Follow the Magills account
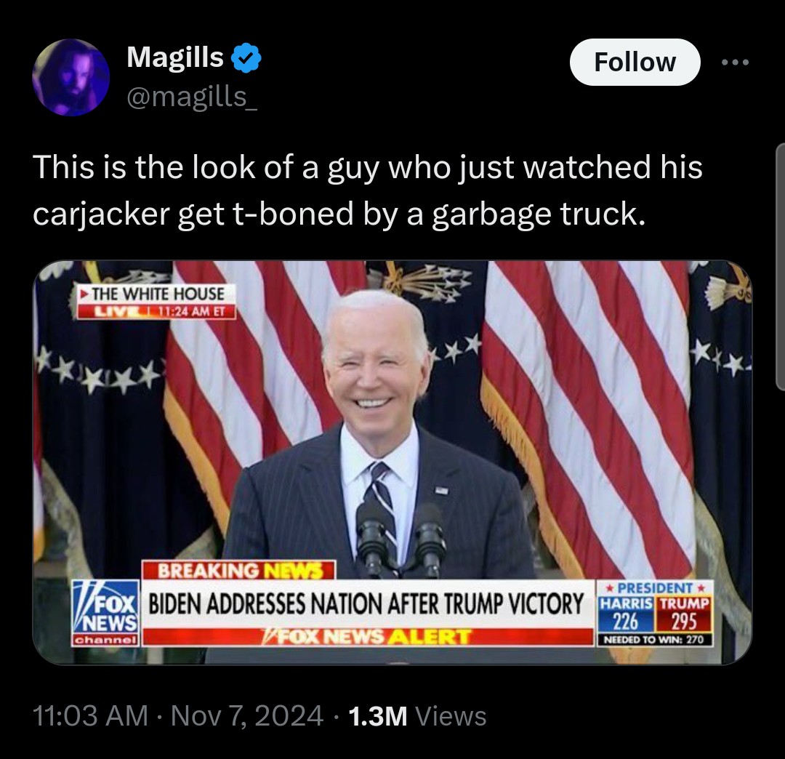This screenshot has height=759, width=785. 635,62
